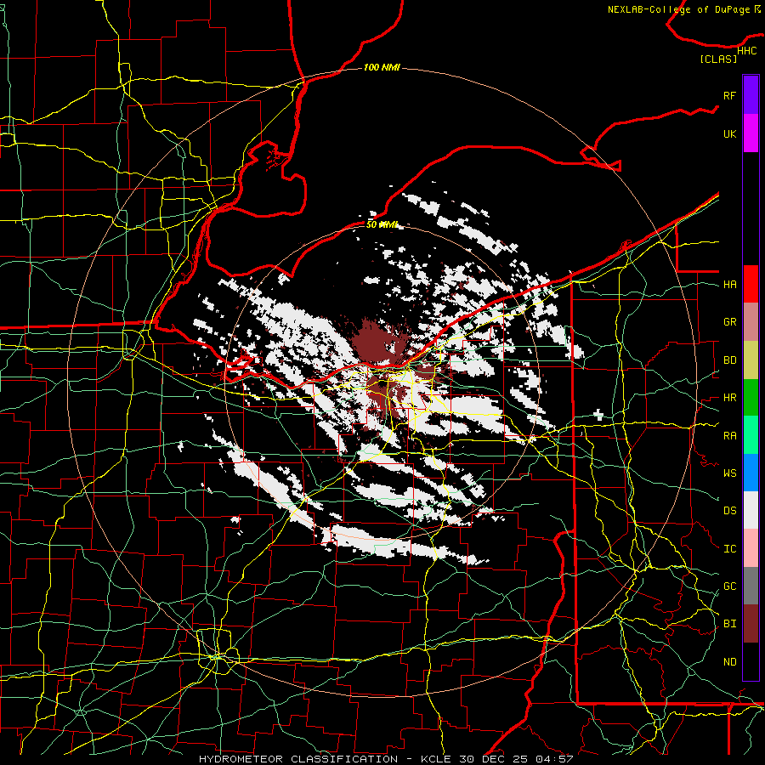Image resolution: width=765 pixels, height=765 pixels.
Task: Click the GR salmon legend swatch
Action: (x=751, y=322)
